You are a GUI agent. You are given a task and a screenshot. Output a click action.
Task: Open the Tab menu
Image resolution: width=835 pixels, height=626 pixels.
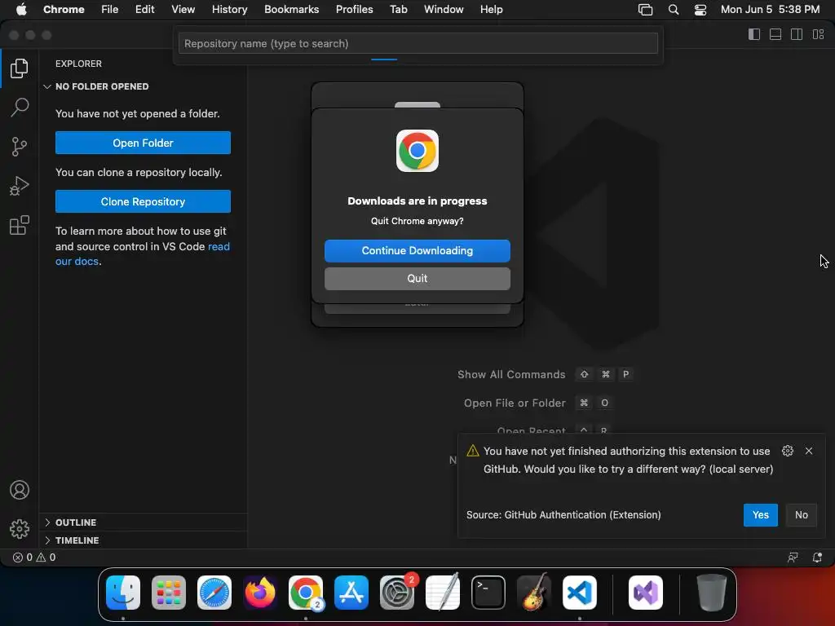tap(398, 9)
